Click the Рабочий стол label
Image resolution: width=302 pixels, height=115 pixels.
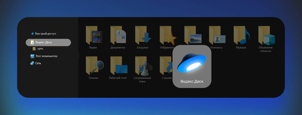point(118,78)
